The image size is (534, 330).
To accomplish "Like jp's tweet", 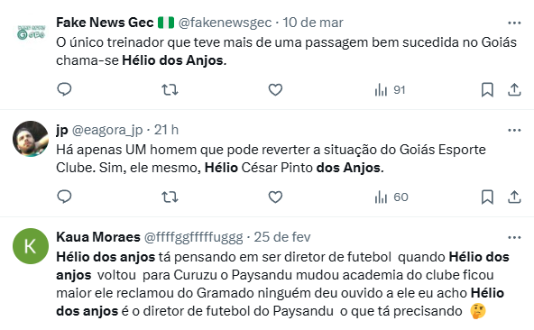I will click(275, 197).
